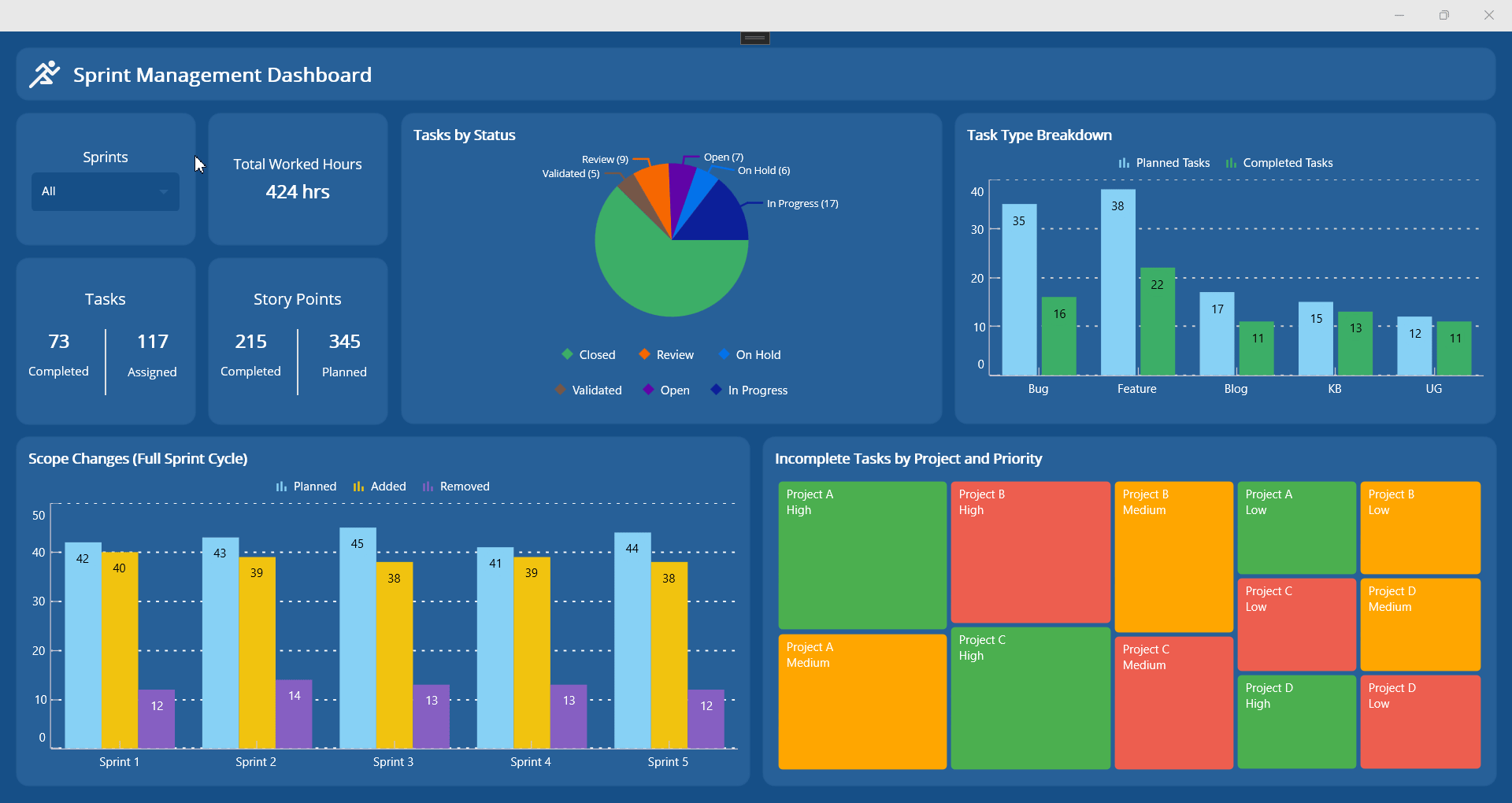This screenshot has width=1512, height=803.
Task: Click the Planned Tasks legend icon in Task Type Breakdown
Action: pos(1122,163)
